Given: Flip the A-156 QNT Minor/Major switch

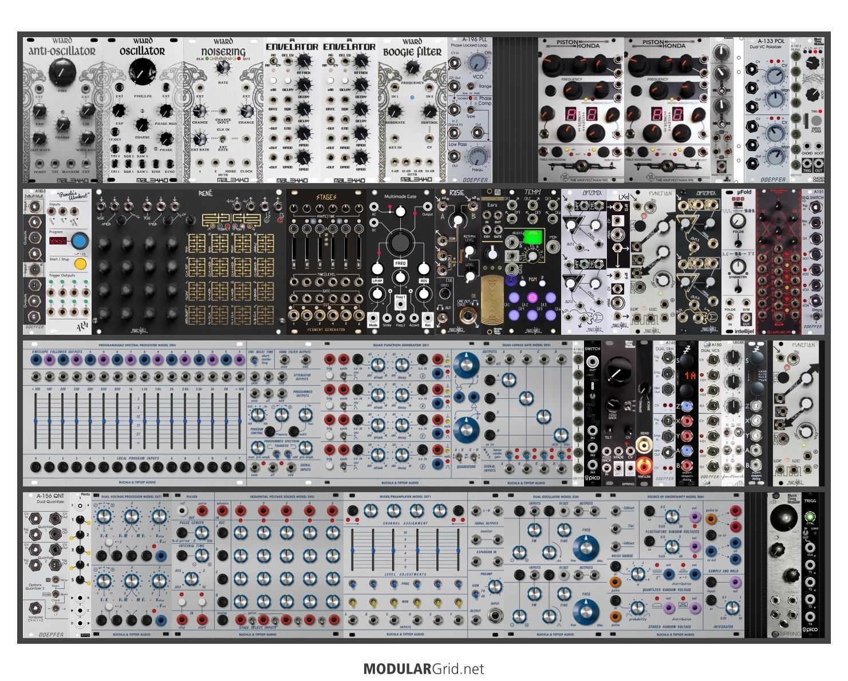Looking at the screenshot, I should (x=55, y=580).
